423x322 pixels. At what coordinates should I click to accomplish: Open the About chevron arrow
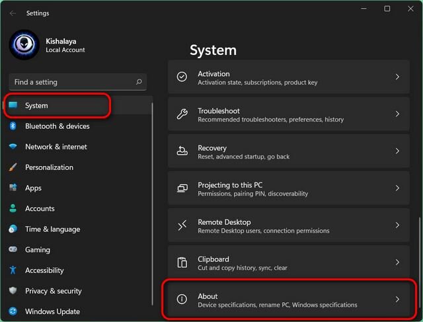[397, 300]
